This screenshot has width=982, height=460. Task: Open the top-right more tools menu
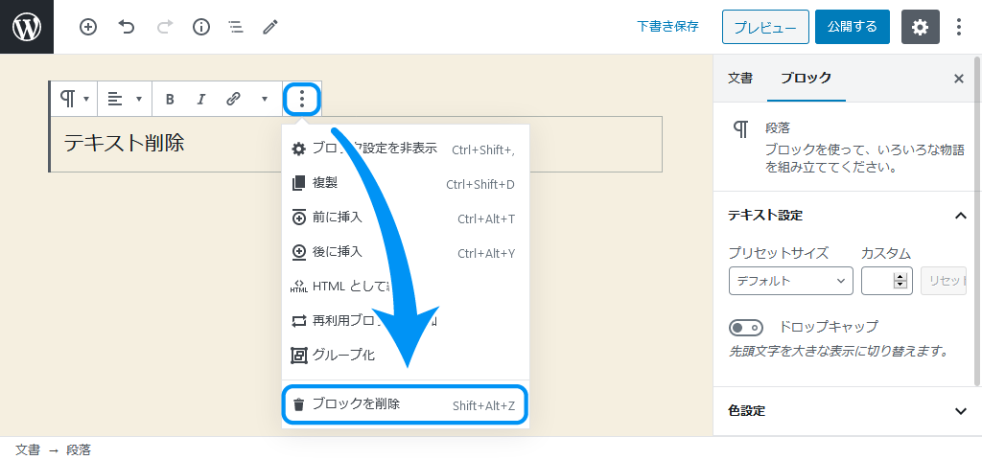[x=959, y=27]
